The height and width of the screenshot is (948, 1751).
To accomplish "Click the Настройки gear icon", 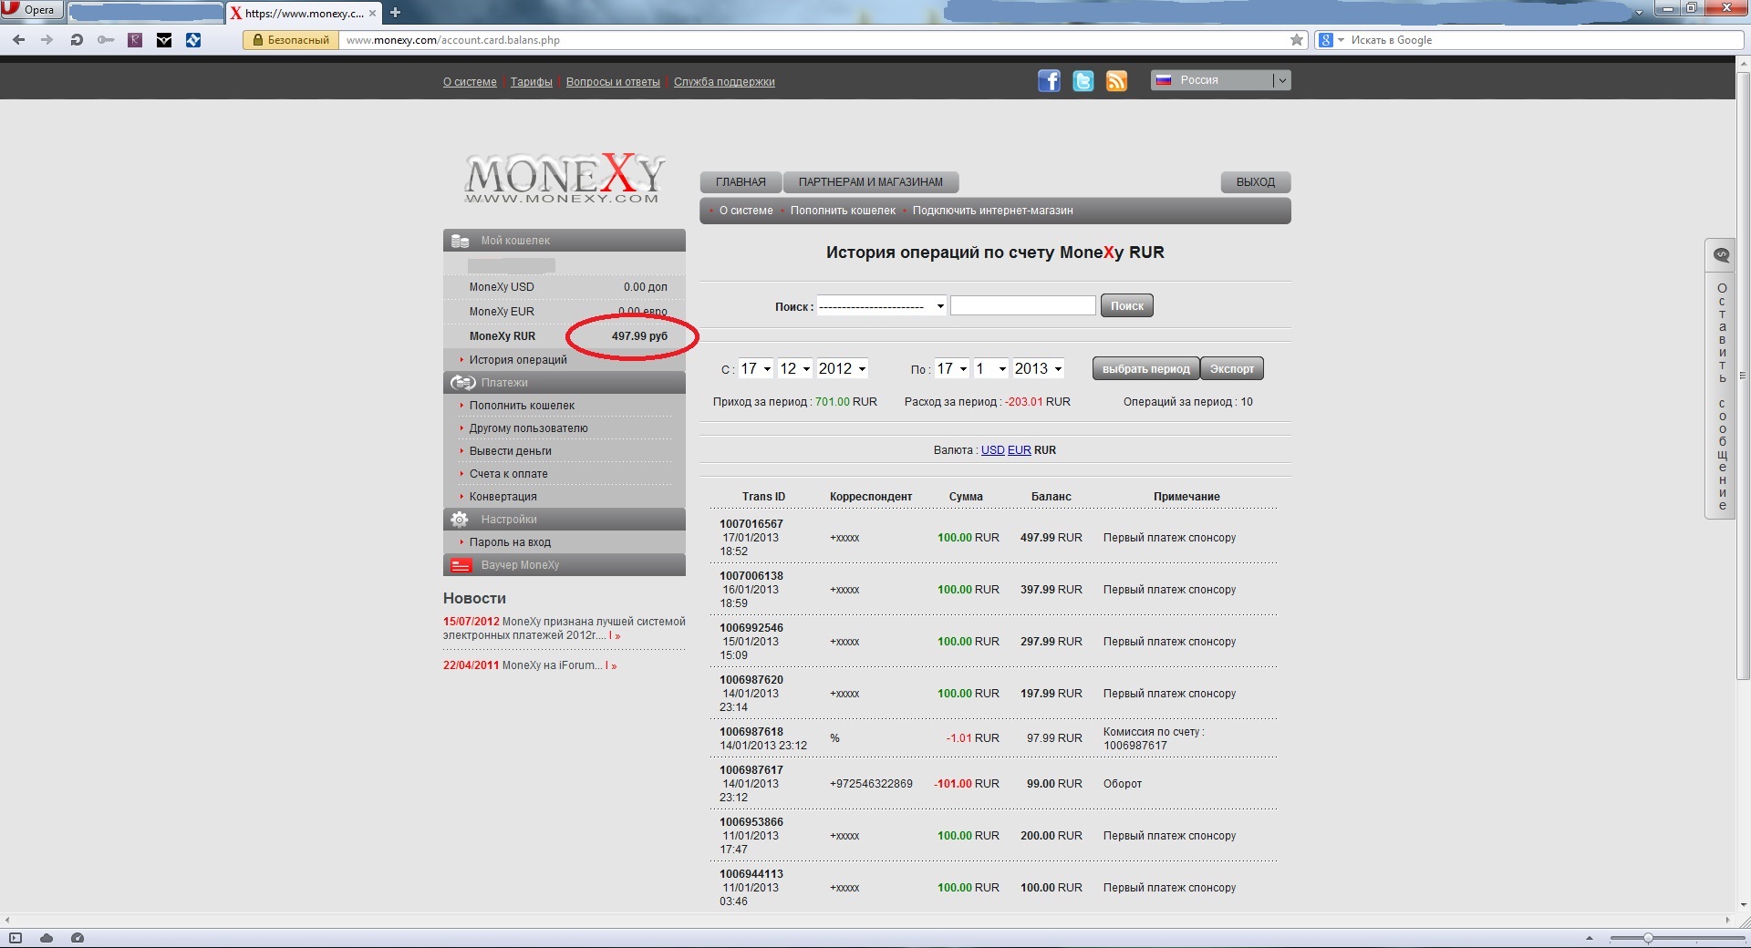I will point(460,519).
